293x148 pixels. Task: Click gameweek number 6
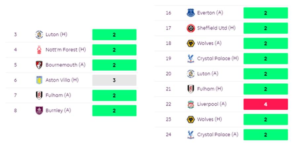16,80
